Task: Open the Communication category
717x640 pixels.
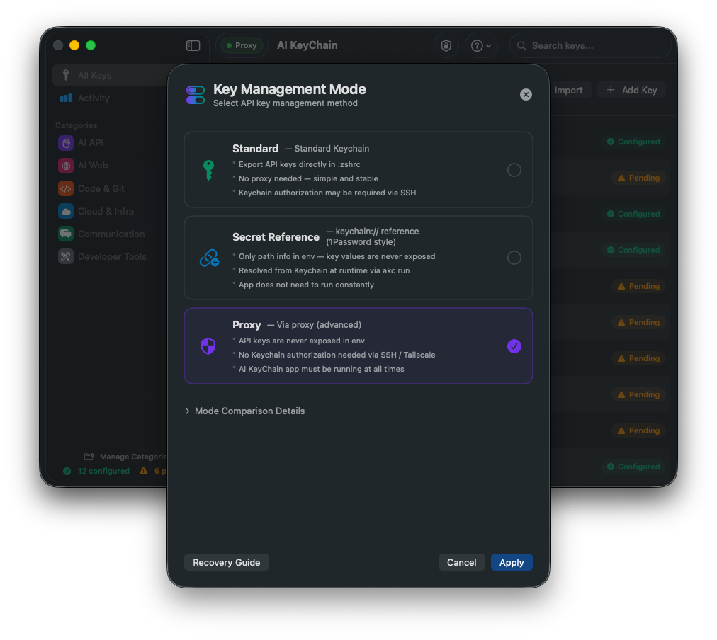Action: coord(111,234)
